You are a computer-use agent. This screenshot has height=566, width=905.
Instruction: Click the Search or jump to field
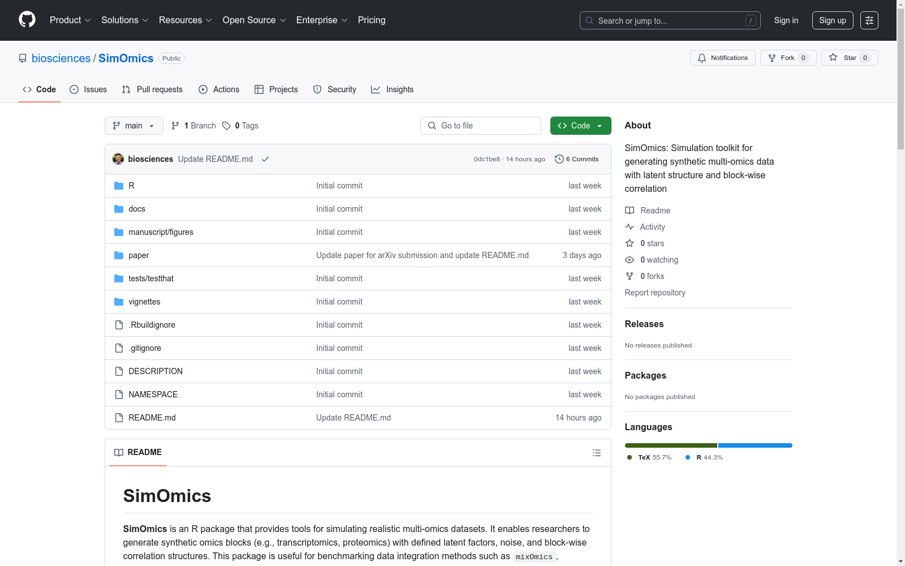point(670,20)
